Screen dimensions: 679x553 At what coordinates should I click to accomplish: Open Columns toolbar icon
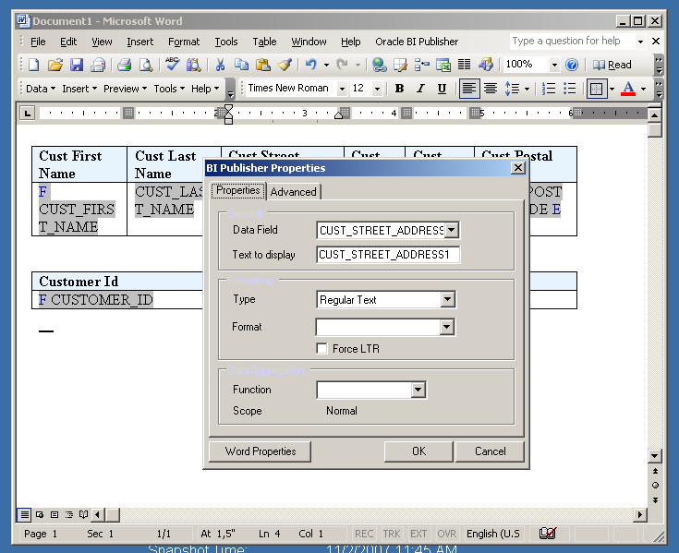pos(464,65)
